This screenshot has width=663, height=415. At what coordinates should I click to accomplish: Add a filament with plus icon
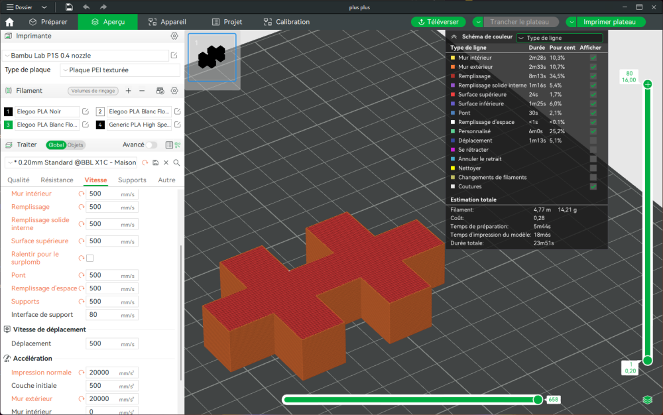click(129, 91)
